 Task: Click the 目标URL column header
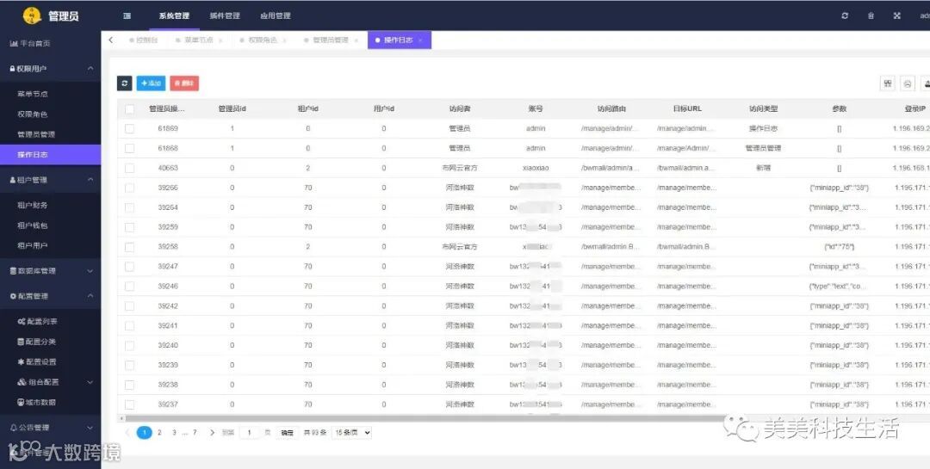pos(687,109)
